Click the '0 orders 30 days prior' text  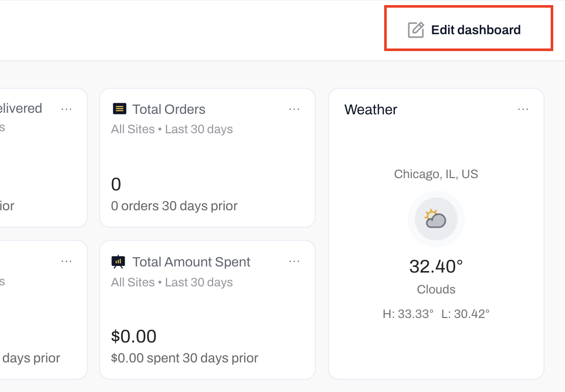point(174,206)
